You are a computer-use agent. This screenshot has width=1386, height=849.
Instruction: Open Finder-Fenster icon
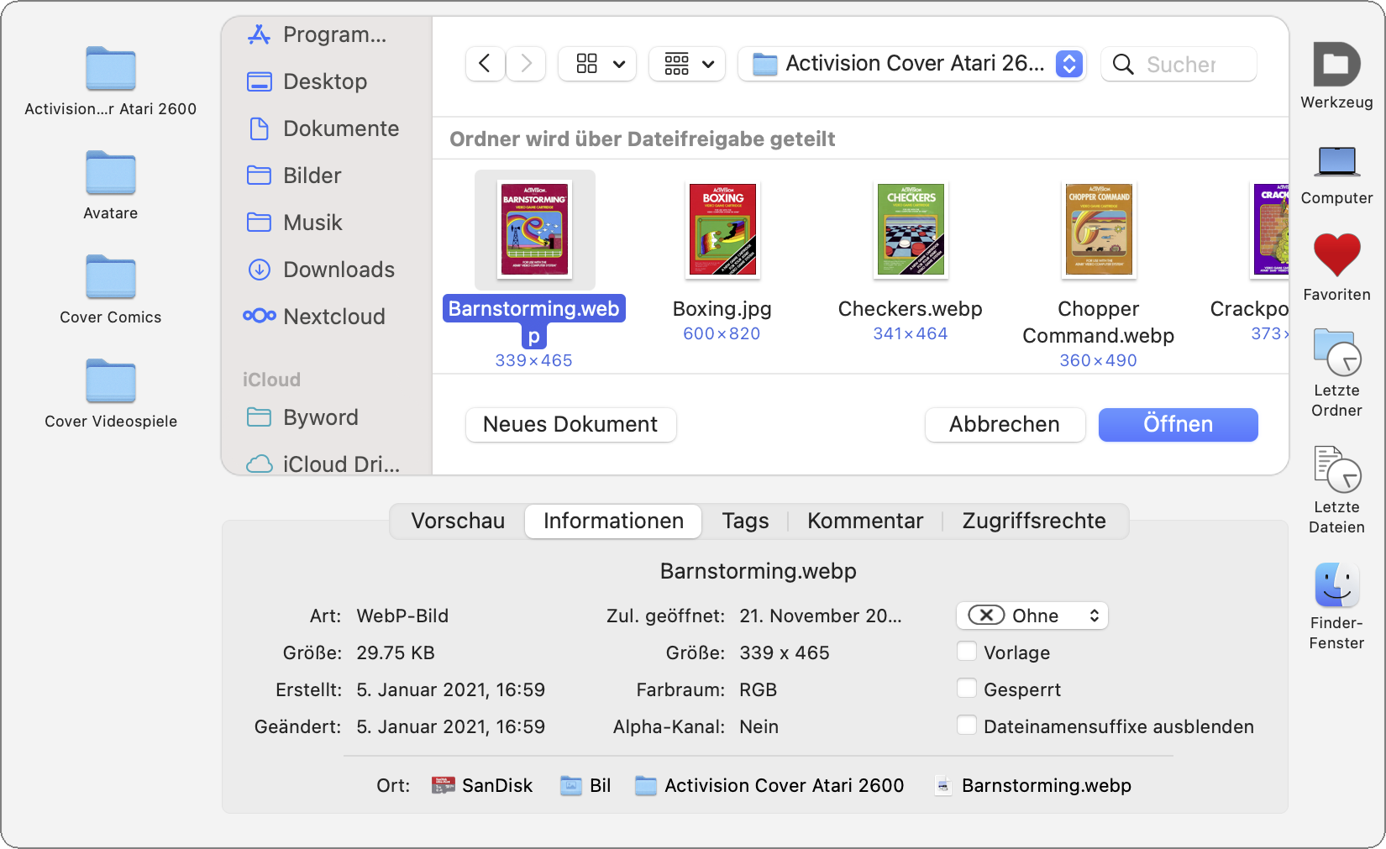click(x=1336, y=584)
